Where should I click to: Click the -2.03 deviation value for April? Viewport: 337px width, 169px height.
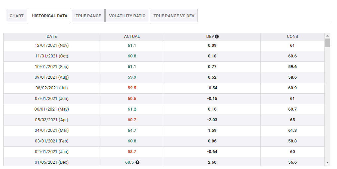pyautogui.click(x=212, y=120)
